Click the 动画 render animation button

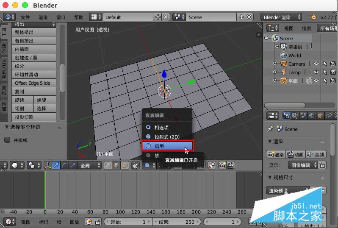296,154
